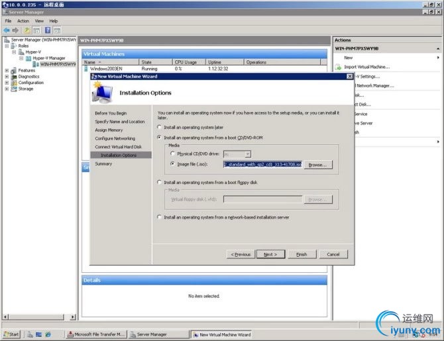The image size is (444, 341).
Task: Expand the Features tree node
Action: pyautogui.click(x=7, y=70)
